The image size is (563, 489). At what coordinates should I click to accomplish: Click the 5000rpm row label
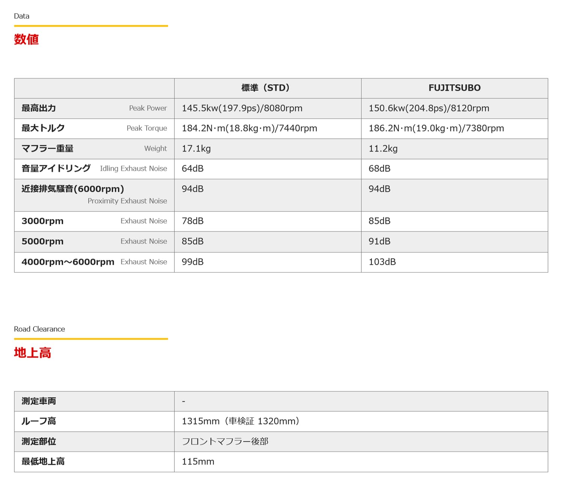42,241
